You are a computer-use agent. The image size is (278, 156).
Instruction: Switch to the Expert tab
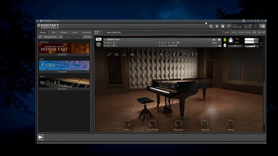(x=75, y=32)
